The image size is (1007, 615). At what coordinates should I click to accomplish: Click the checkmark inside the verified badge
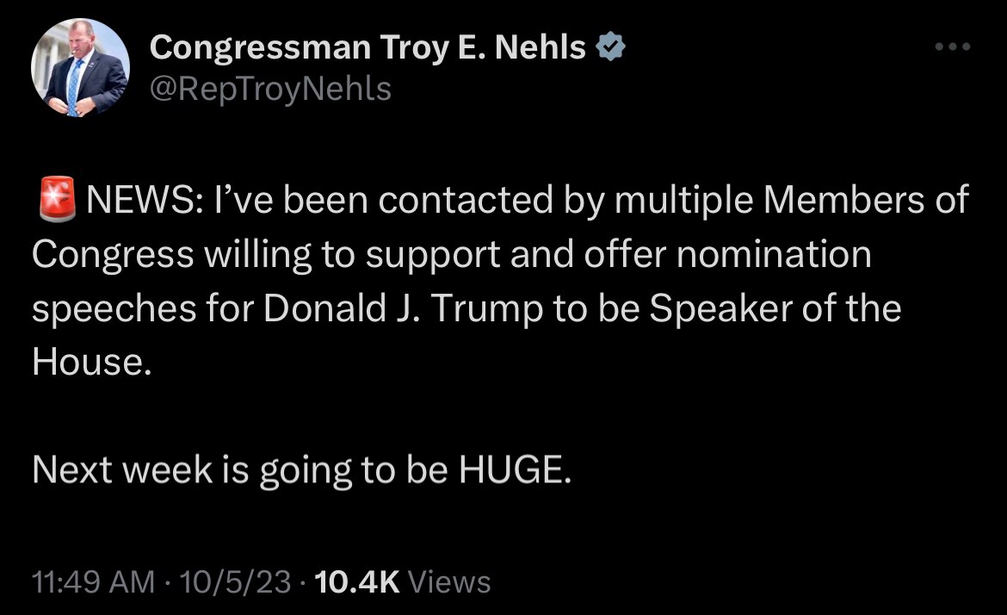tap(610, 47)
